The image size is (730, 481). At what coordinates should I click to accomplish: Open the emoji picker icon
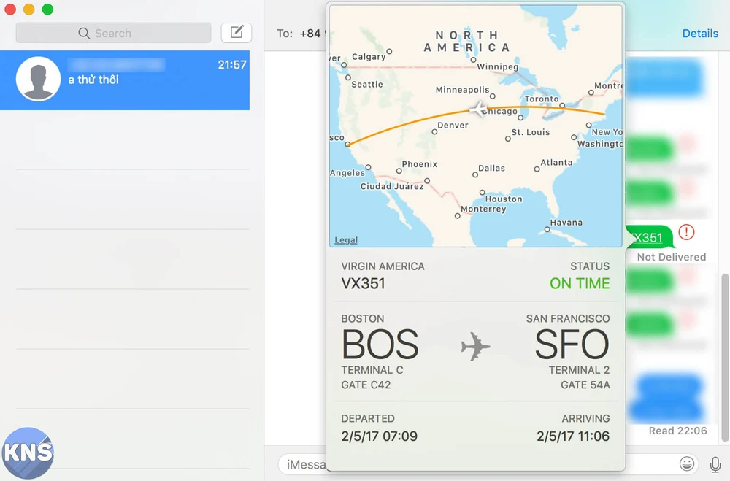click(x=686, y=463)
